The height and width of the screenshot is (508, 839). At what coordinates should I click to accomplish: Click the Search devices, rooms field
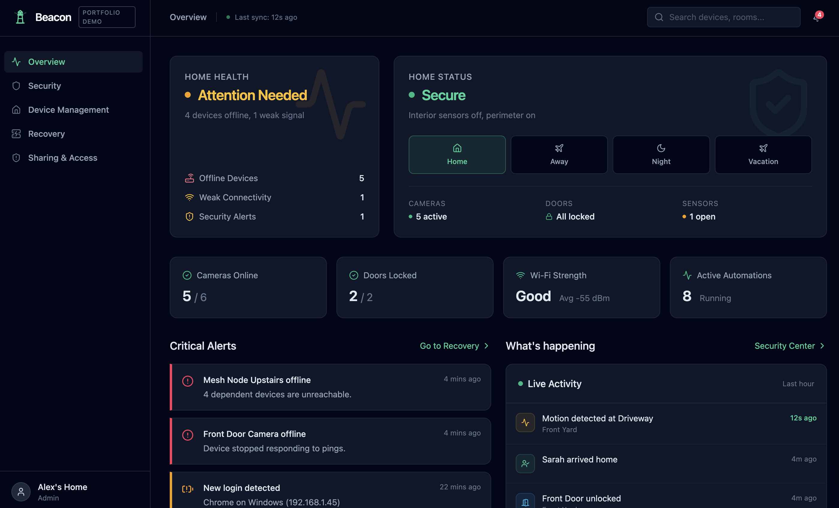pyautogui.click(x=724, y=17)
